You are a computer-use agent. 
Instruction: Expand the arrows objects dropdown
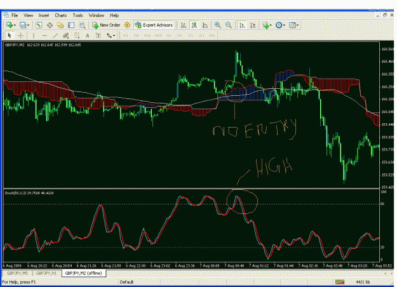click(114, 36)
